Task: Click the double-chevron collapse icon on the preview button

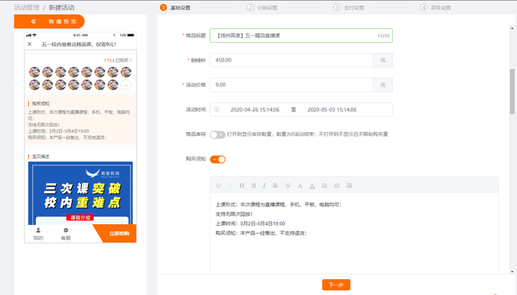Action: coord(33,21)
